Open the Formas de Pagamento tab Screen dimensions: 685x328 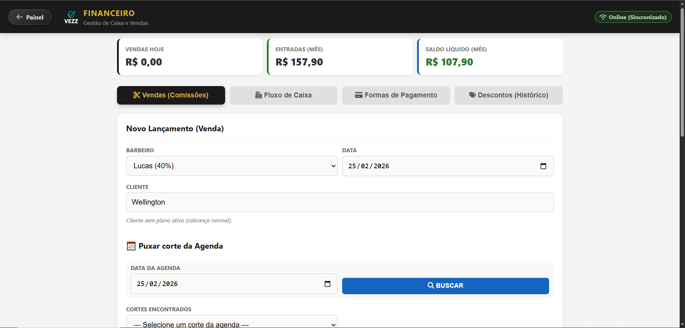(396, 95)
